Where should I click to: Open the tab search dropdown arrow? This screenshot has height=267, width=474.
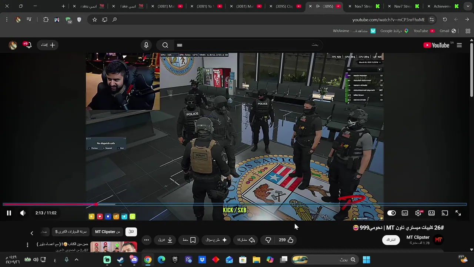[468, 6]
